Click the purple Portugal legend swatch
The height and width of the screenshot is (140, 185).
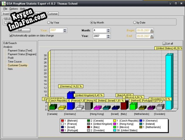click(62, 130)
